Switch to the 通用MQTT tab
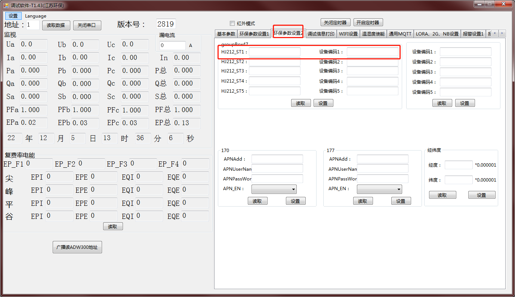This screenshot has height=297, width=515. click(400, 34)
